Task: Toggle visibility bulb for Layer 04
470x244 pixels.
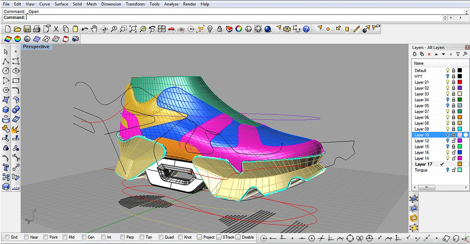Action: pyautogui.click(x=448, y=100)
